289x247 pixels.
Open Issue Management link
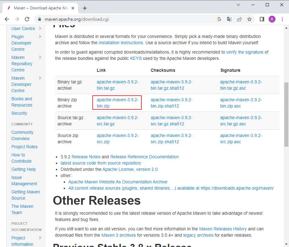tap(24, 181)
